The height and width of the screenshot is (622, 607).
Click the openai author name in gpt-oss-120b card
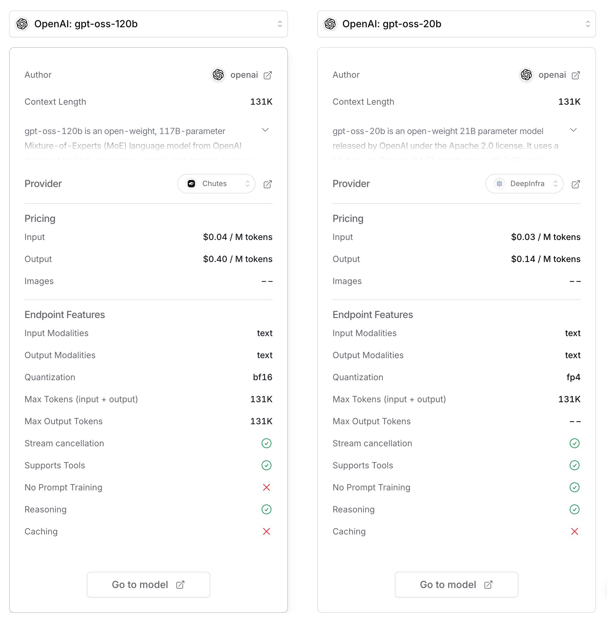[x=244, y=75]
